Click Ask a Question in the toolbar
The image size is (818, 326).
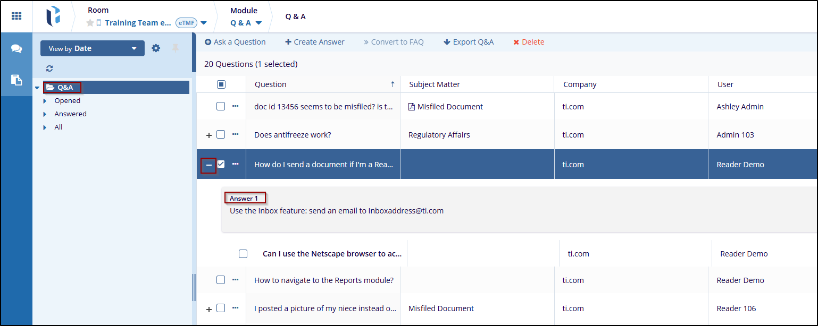pyautogui.click(x=235, y=42)
